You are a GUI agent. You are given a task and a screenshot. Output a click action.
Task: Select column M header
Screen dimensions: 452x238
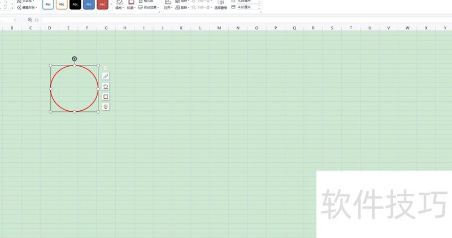(x=219, y=28)
